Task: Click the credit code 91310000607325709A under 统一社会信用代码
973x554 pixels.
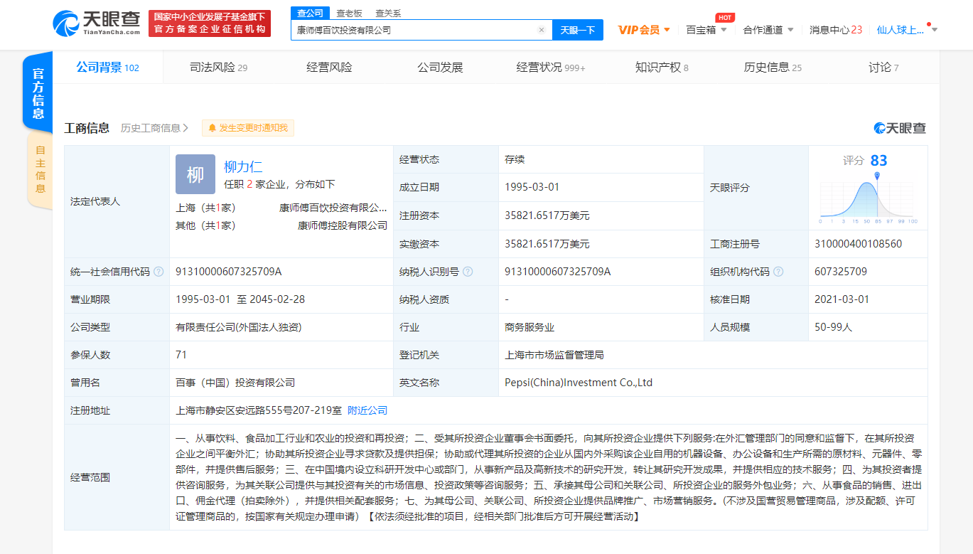Action: 229,272
